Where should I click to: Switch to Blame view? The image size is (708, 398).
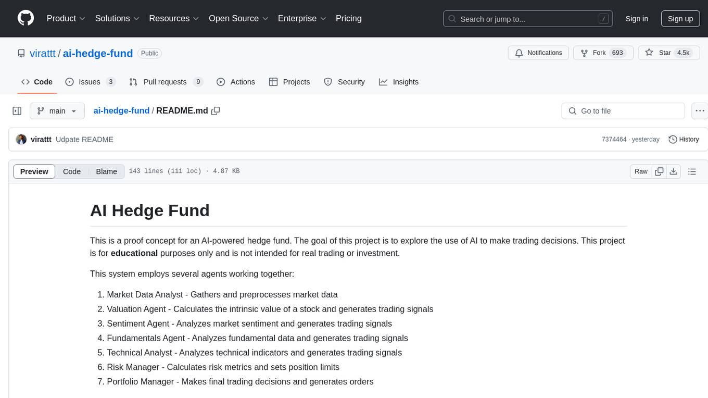coord(106,171)
